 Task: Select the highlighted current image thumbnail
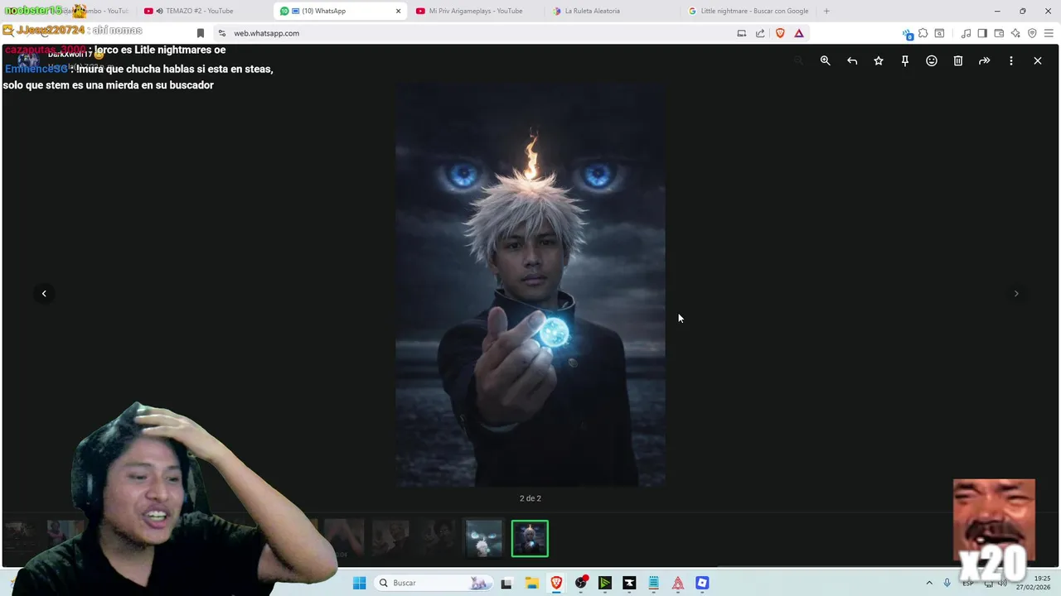pos(530,538)
